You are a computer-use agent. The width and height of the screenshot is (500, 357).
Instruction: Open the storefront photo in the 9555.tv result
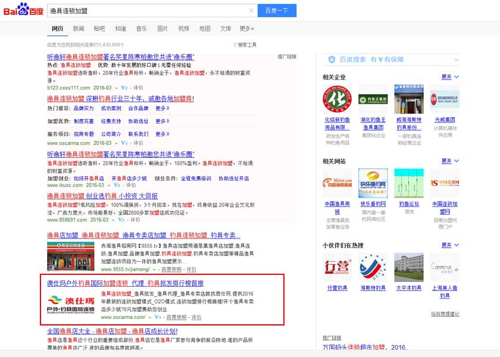tap(71, 256)
